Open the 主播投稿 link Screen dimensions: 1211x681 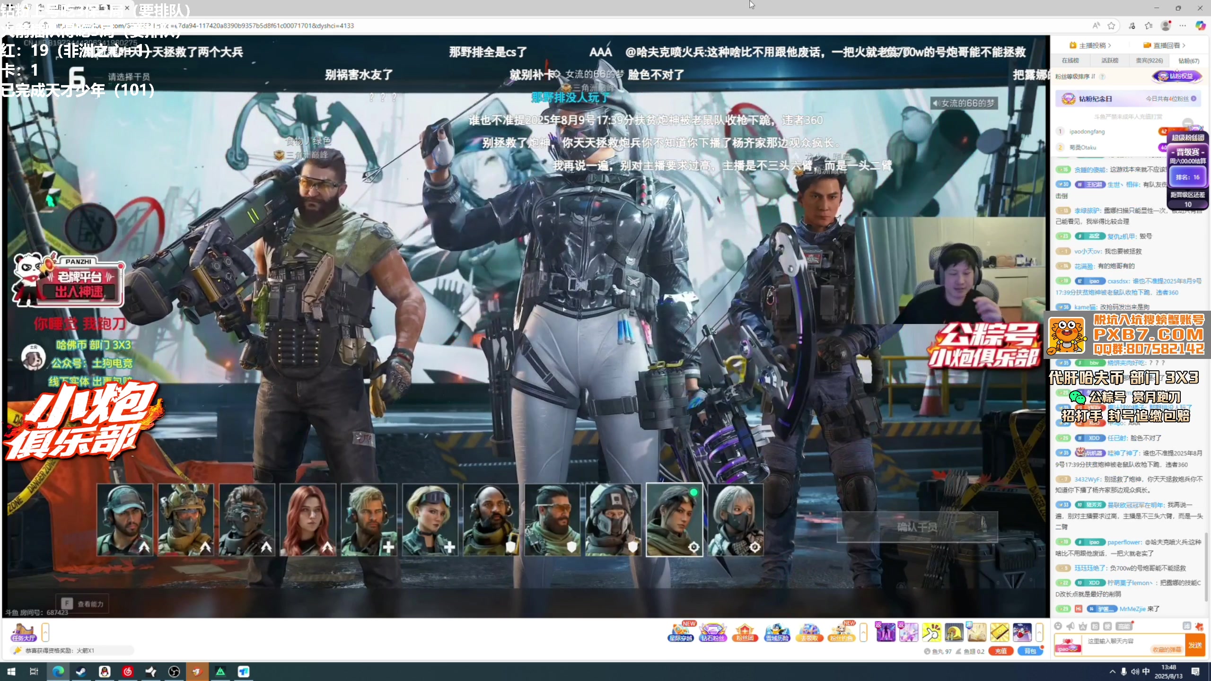coord(1090,45)
